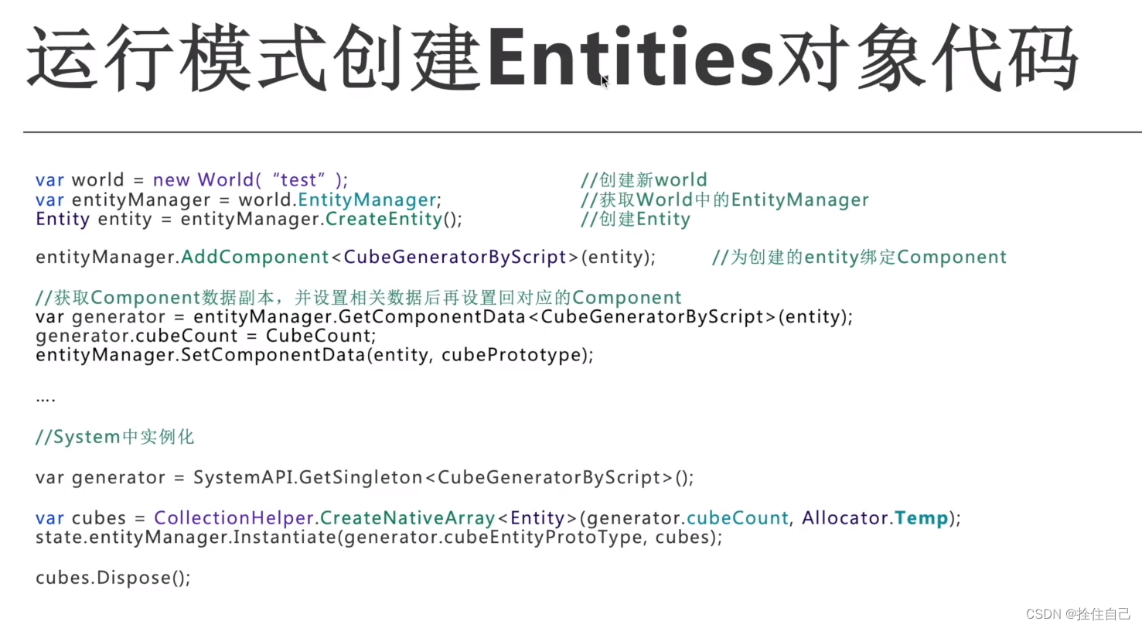Select the state.entityManager.Instantiate line

point(379,538)
